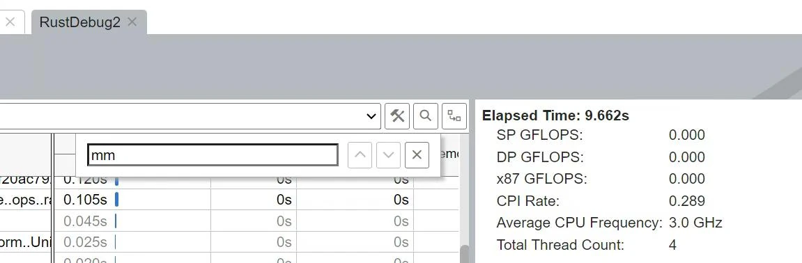Click the grid's vertical scrollbar thumb
Image resolution: width=802 pixels, height=263 pixels.
coord(464,254)
